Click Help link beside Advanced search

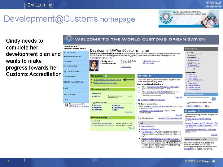[x=207, y=106]
